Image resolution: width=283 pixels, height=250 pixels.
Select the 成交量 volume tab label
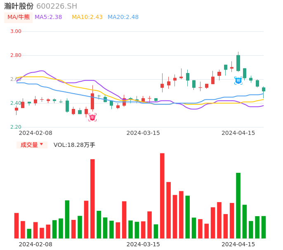pyautogui.click(x=29, y=145)
